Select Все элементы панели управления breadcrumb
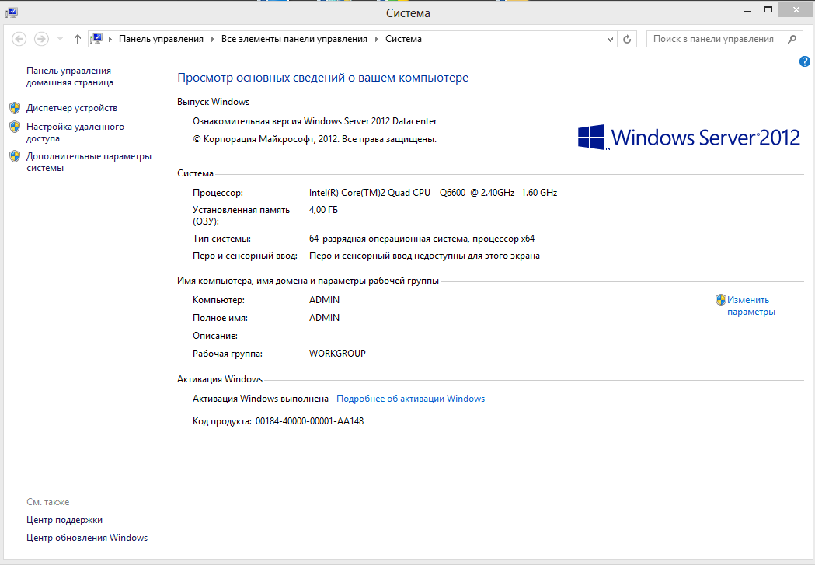 tap(294, 39)
